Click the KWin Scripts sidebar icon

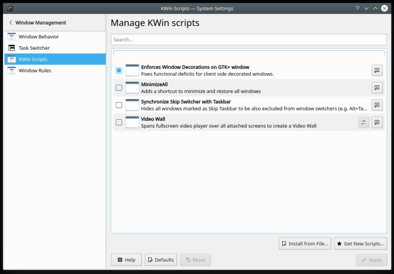click(11, 59)
